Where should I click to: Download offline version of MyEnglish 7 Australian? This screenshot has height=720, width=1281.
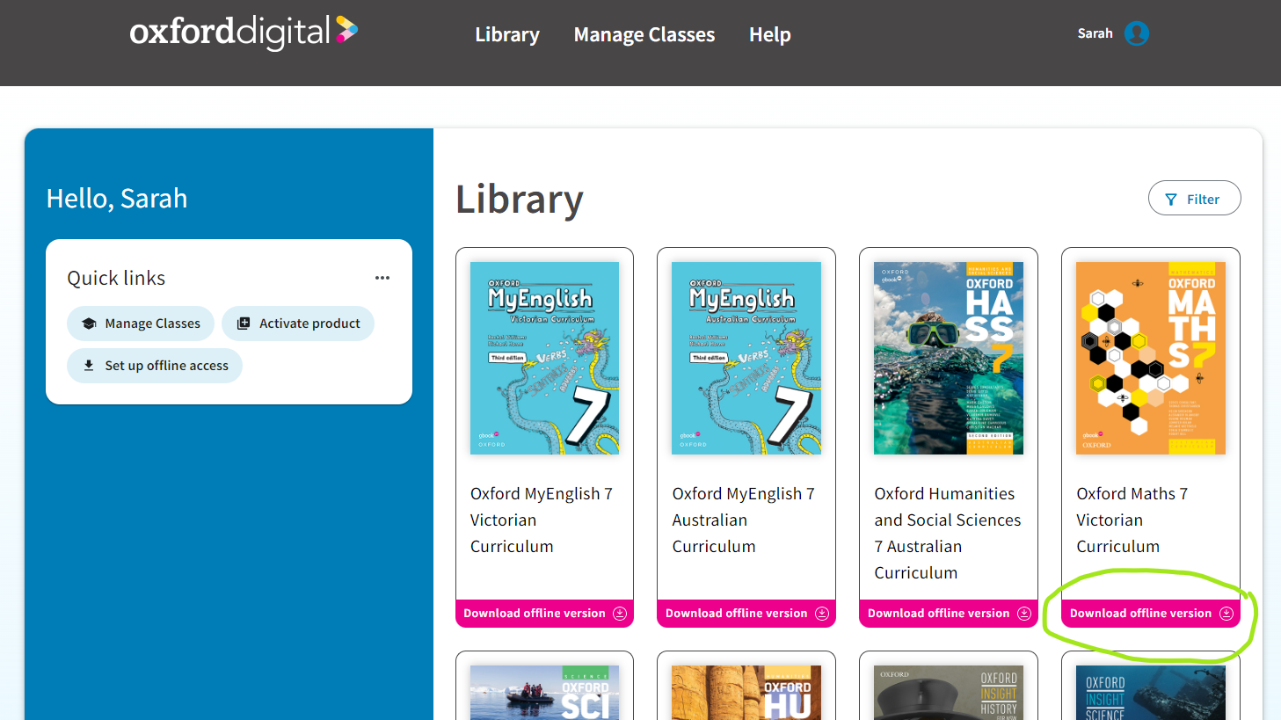737,614
